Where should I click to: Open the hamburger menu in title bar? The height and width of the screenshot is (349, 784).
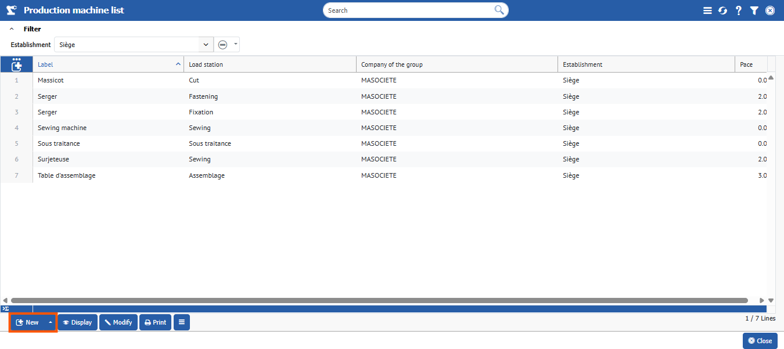click(x=707, y=10)
